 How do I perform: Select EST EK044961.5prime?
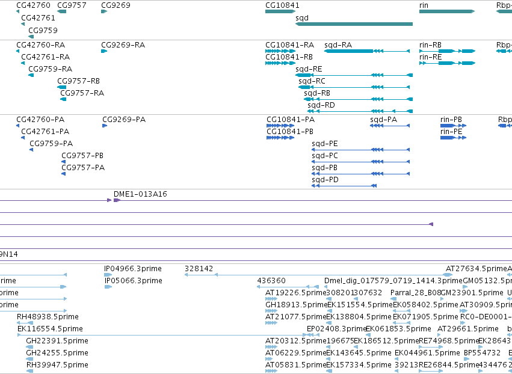[x=427, y=353]
